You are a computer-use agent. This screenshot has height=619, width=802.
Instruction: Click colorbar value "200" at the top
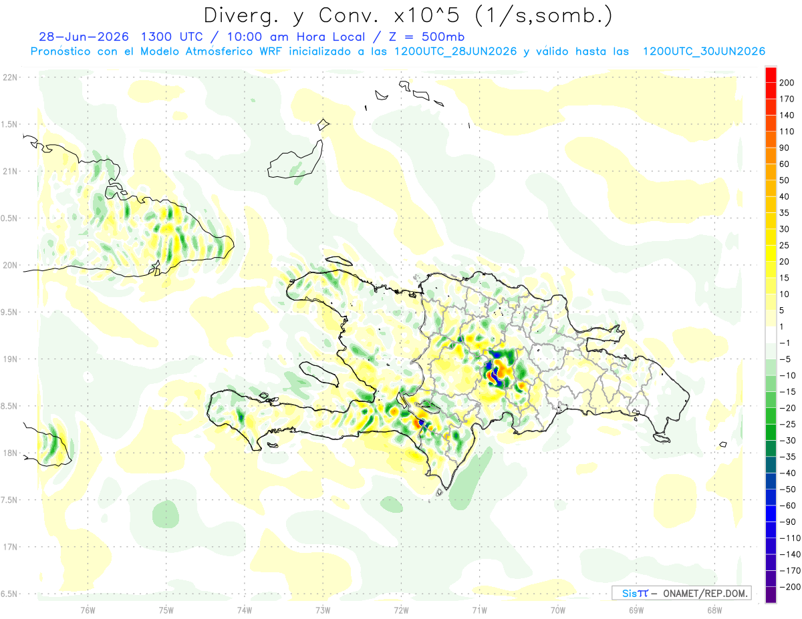[788, 83]
